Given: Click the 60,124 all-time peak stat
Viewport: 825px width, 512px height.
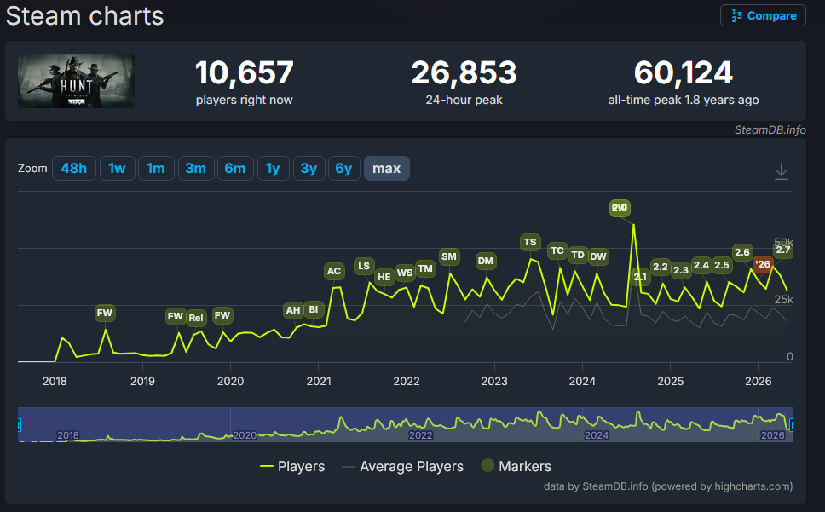Looking at the screenshot, I should pos(684,81).
